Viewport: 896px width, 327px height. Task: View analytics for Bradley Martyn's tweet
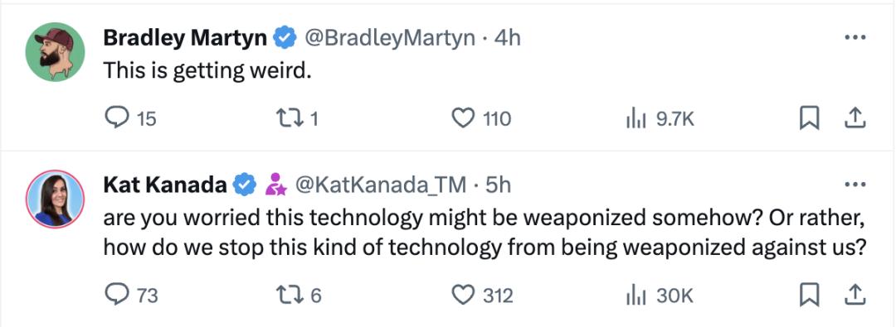coord(660,118)
